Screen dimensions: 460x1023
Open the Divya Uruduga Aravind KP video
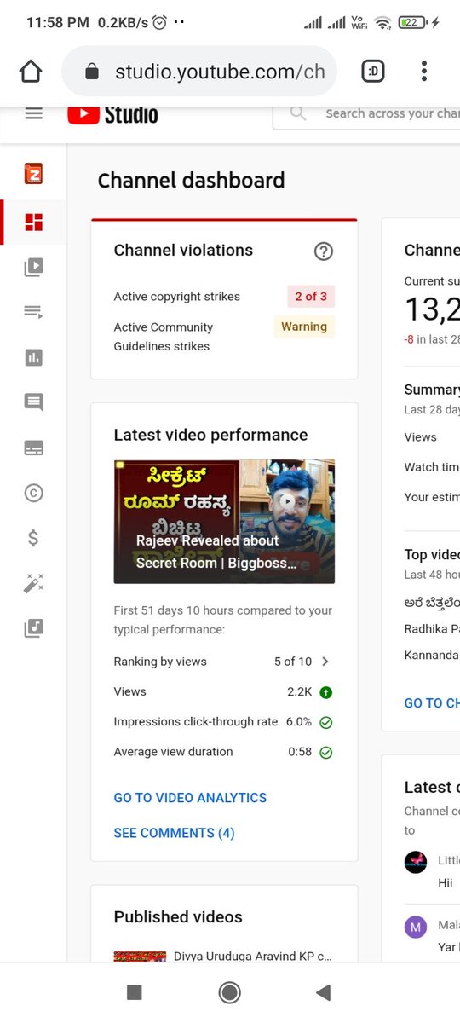pyautogui.click(x=223, y=957)
